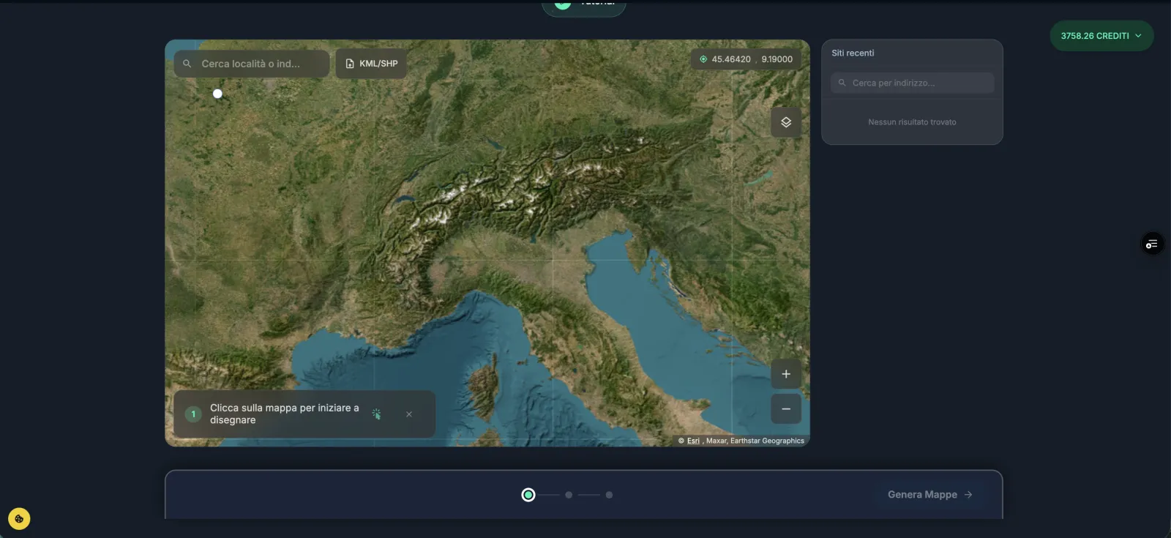Jump to the second step dot
Image resolution: width=1171 pixels, height=538 pixels.
coord(569,495)
